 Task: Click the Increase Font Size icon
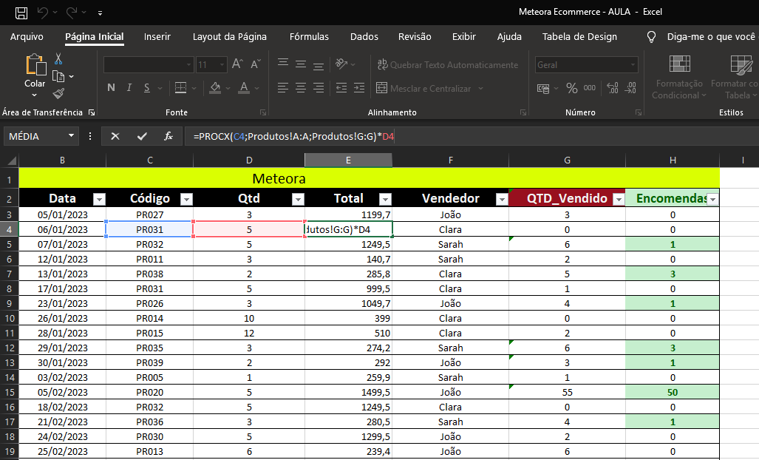tap(237, 64)
